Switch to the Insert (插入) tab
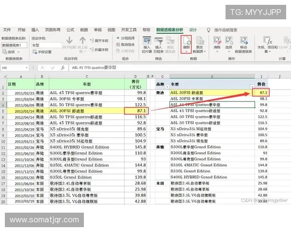 point(35,30)
